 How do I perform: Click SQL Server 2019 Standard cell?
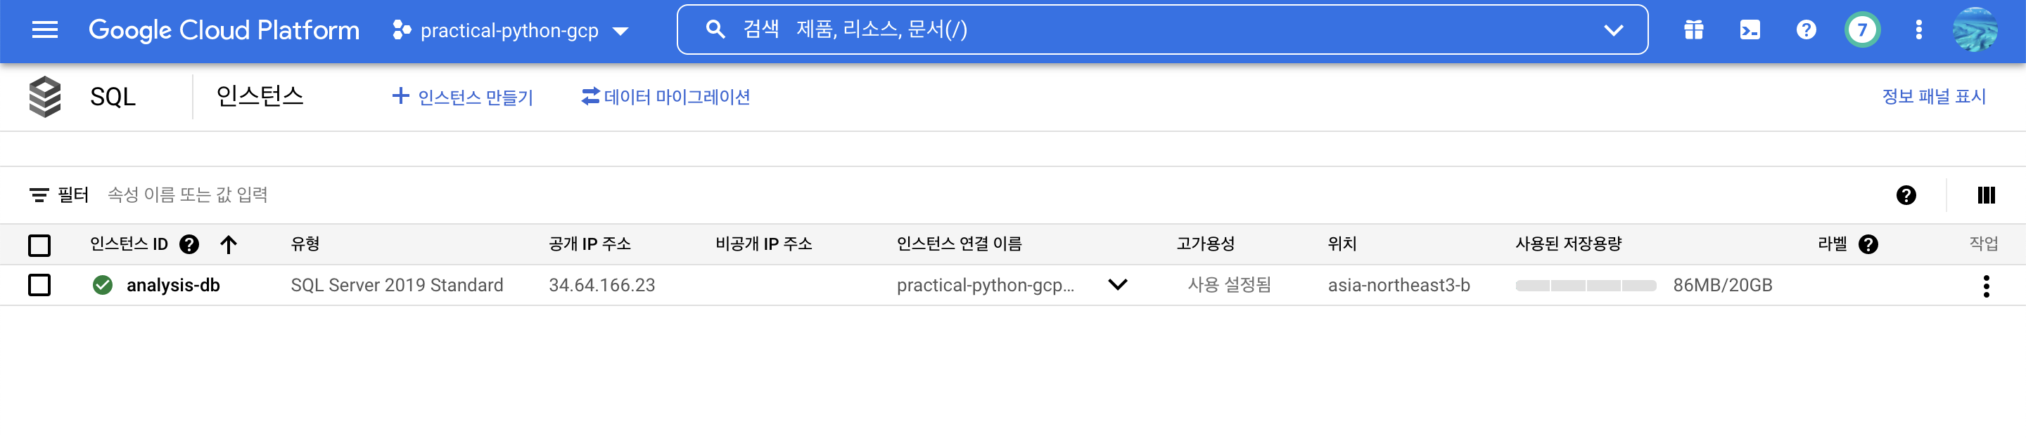pyautogui.click(x=396, y=285)
